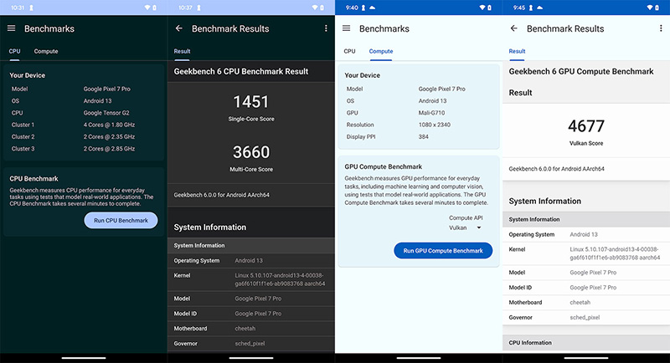Select CPU tab on dark Benchmarks screen
The image size is (670, 363).
click(14, 51)
